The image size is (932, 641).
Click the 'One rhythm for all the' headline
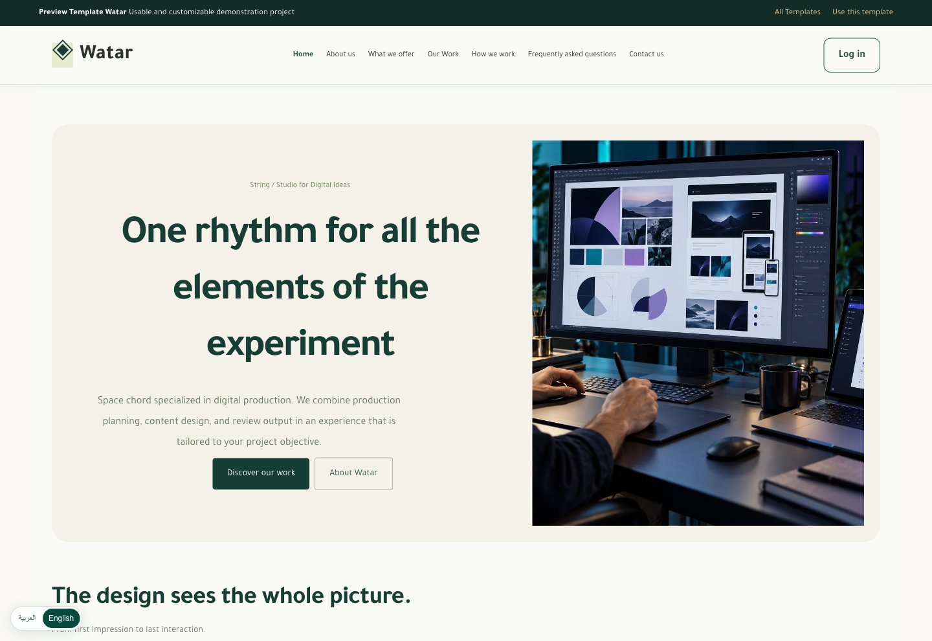(300, 231)
